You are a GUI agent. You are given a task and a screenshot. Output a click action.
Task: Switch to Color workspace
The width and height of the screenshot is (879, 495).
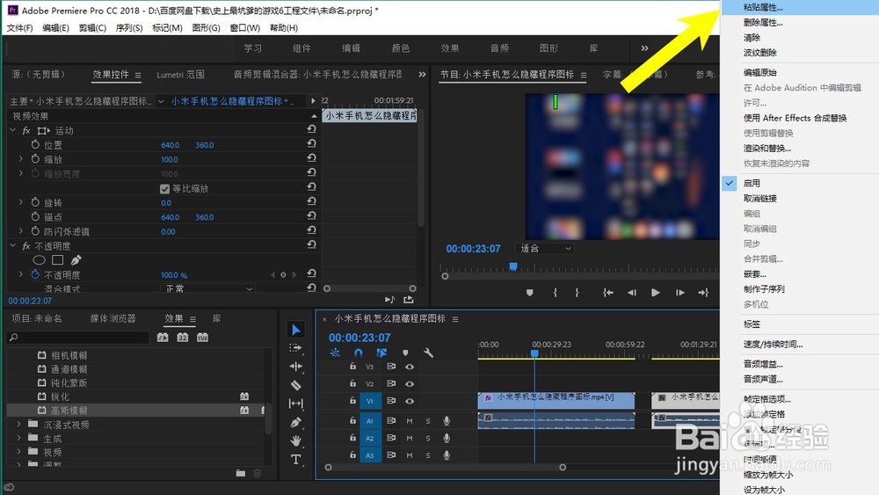(400, 48)
